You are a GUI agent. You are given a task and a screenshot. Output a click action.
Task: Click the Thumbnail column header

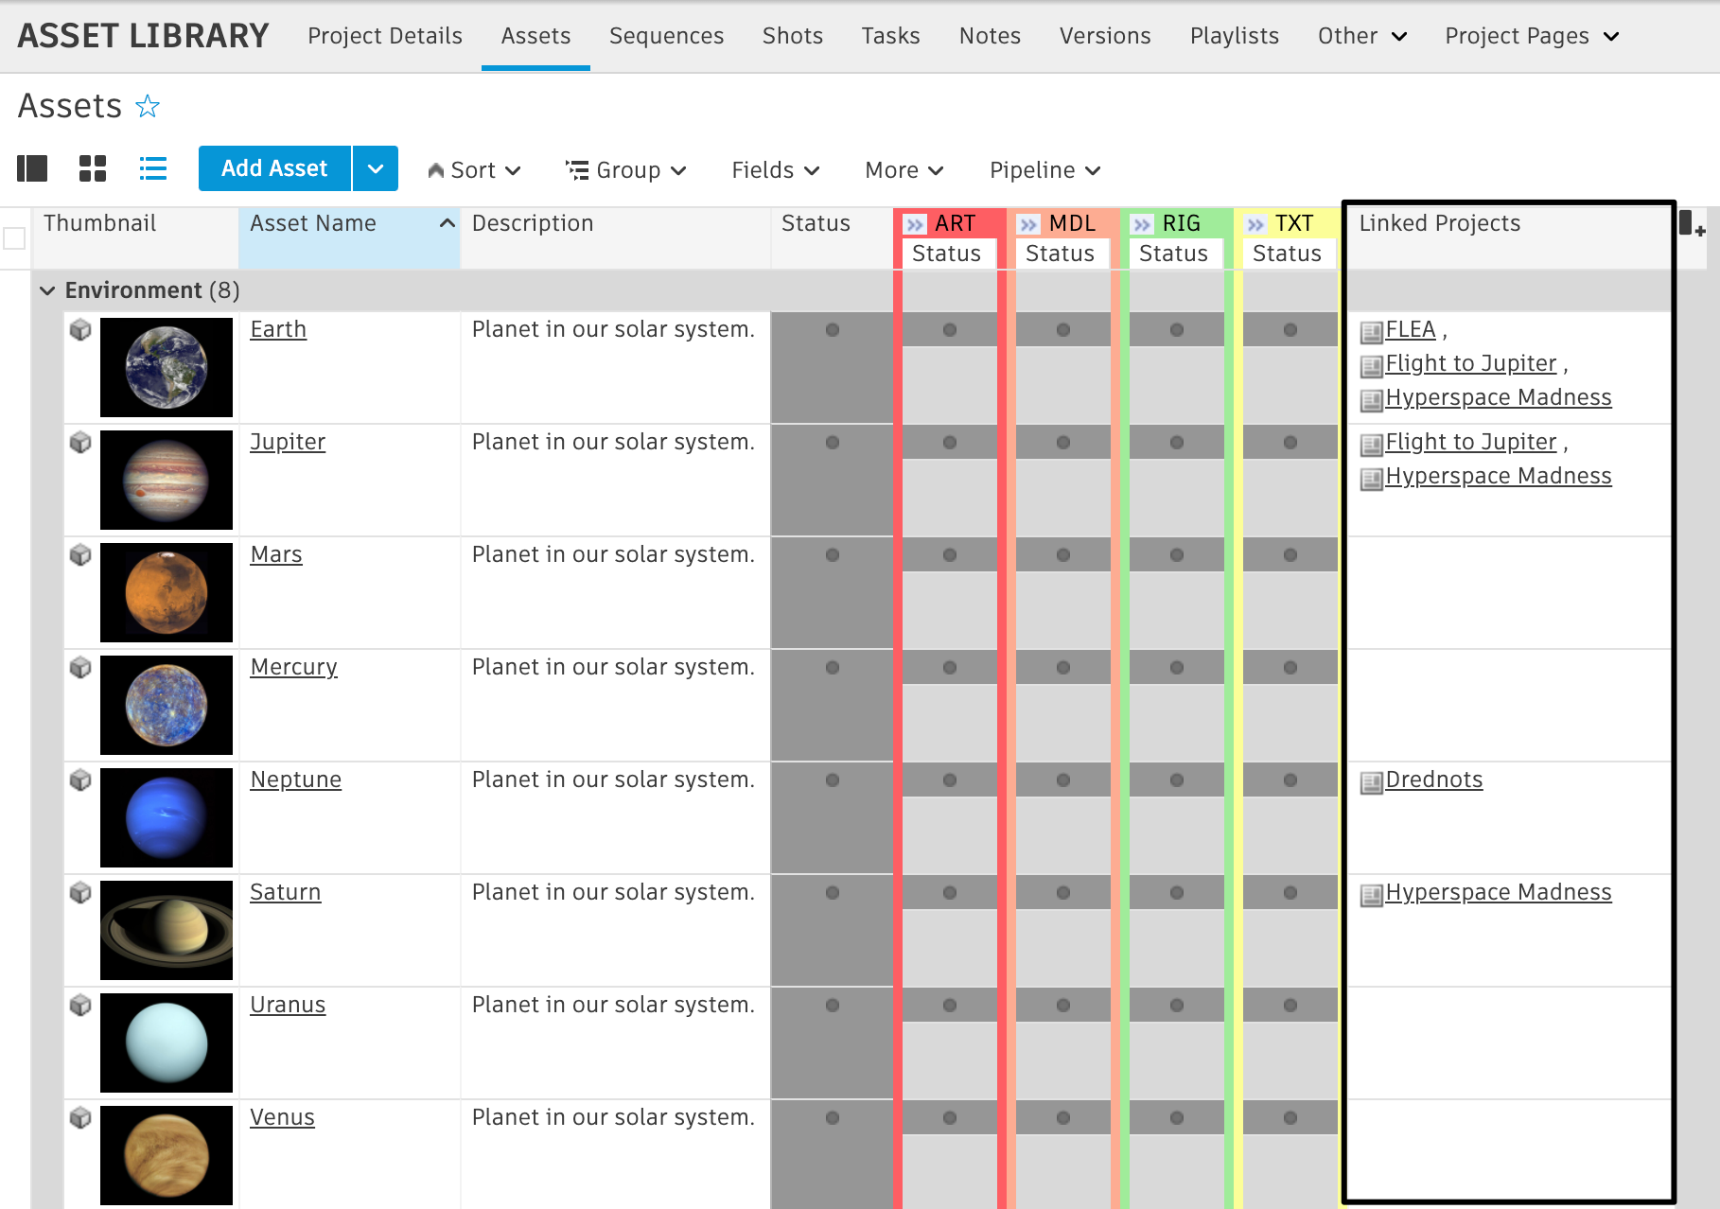tap(135, 238)
